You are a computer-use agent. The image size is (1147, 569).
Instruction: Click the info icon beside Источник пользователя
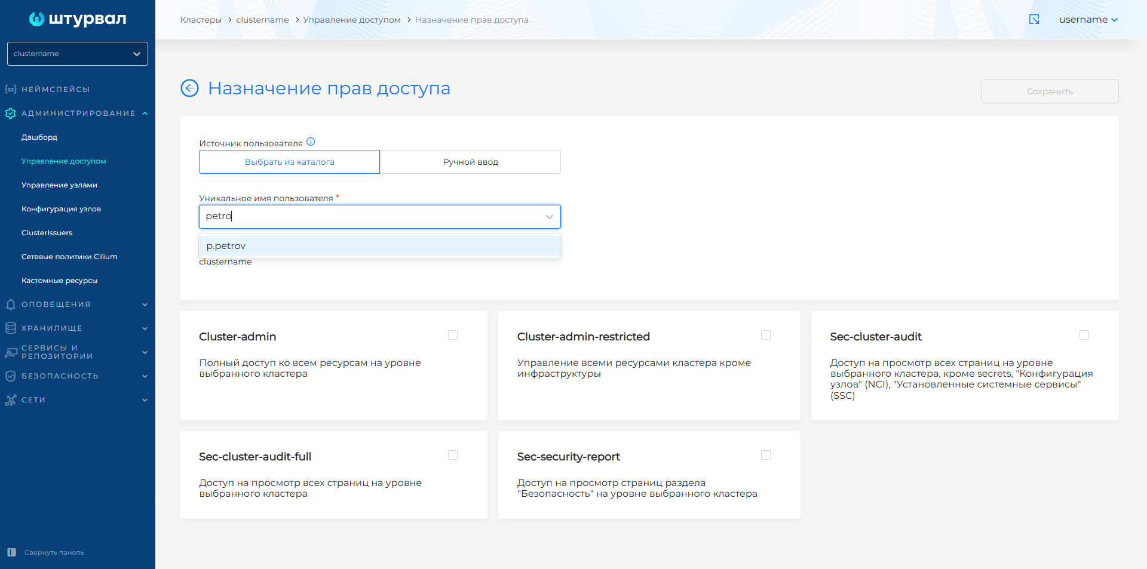[x=311, y=142]
